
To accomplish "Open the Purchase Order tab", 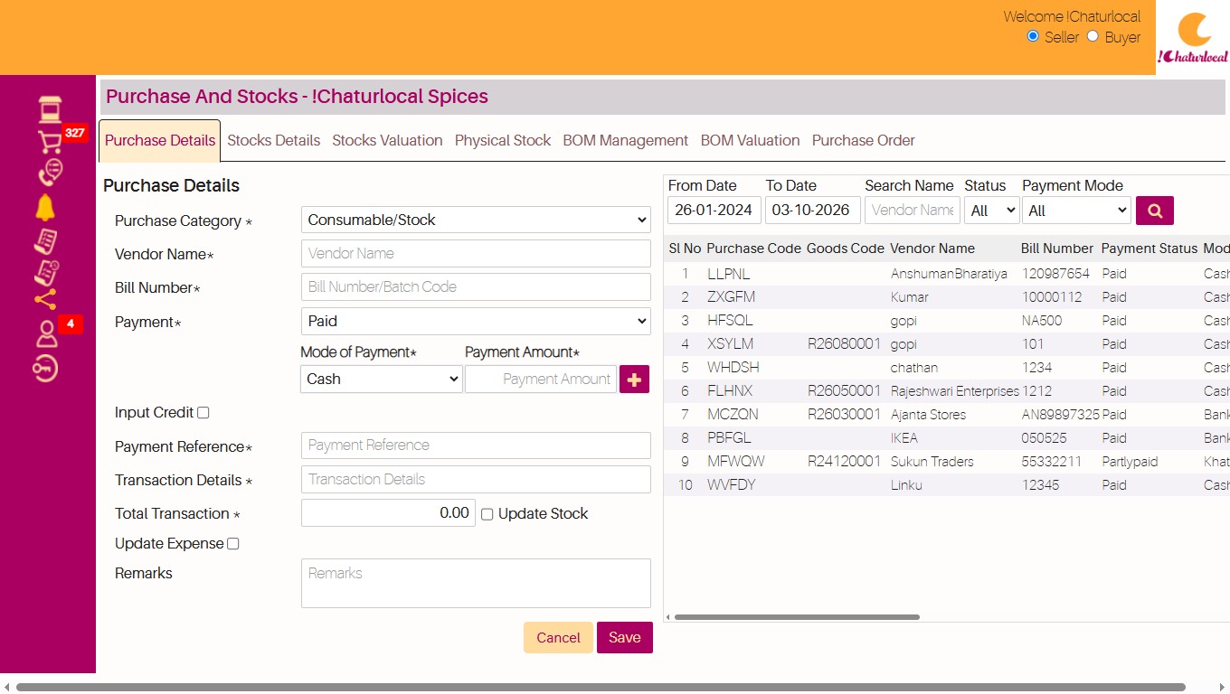I will tap(864, 140).
